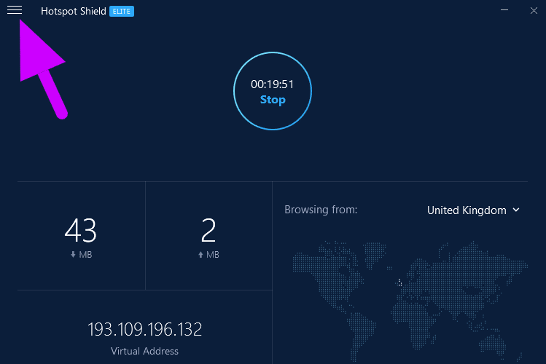
Task: Click the Browsing from: label
Action: click(x=321, y=210)
